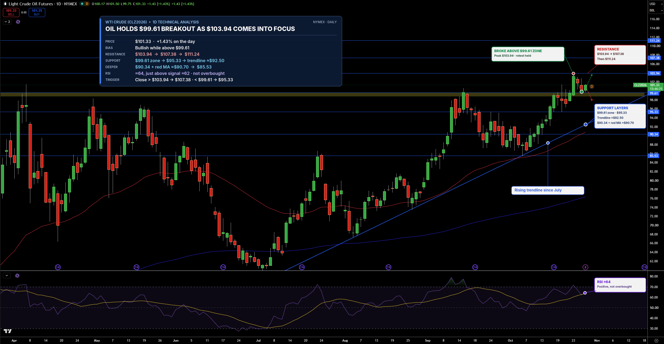Open chart settings gear at axis corner

tap(656, 341)
